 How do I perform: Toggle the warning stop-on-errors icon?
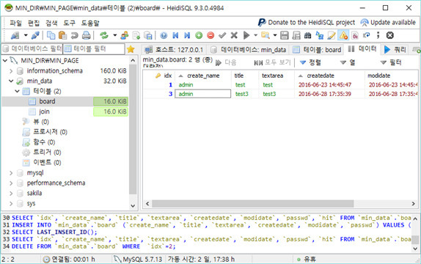point(343,35)
